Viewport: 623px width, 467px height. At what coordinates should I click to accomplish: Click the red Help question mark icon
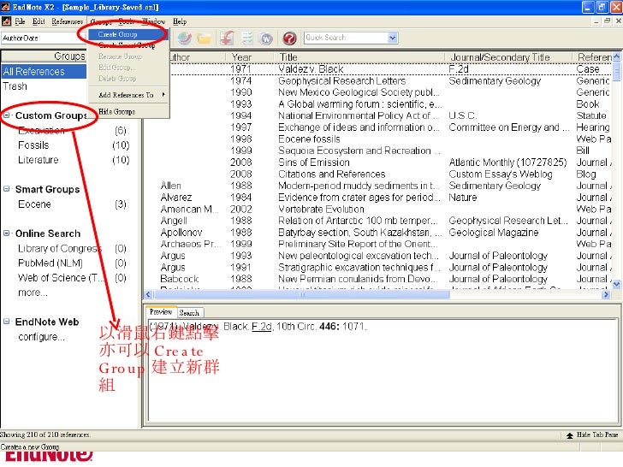click(289, 38)
